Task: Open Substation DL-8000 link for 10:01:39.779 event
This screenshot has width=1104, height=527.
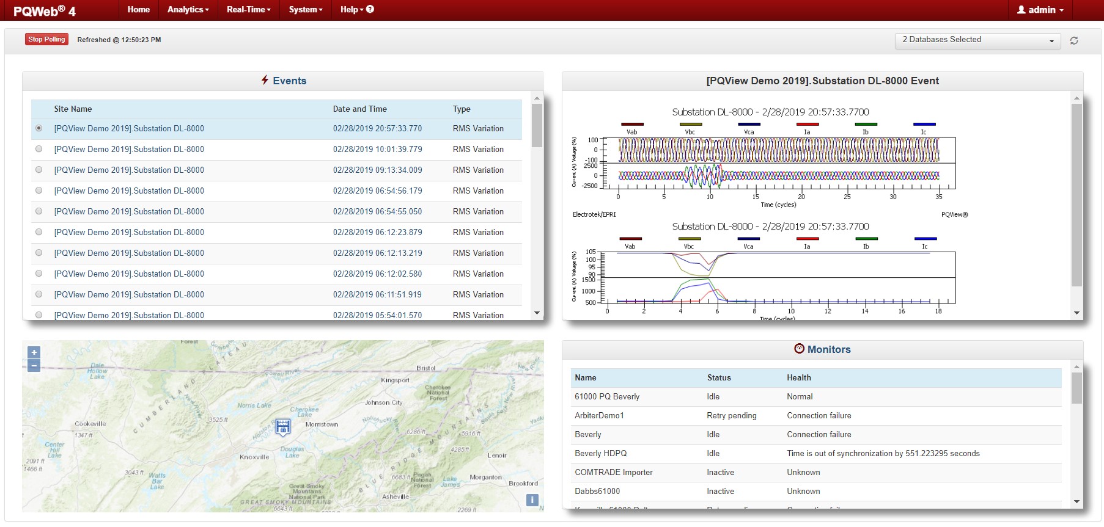Action: click(x=129, y=149)
